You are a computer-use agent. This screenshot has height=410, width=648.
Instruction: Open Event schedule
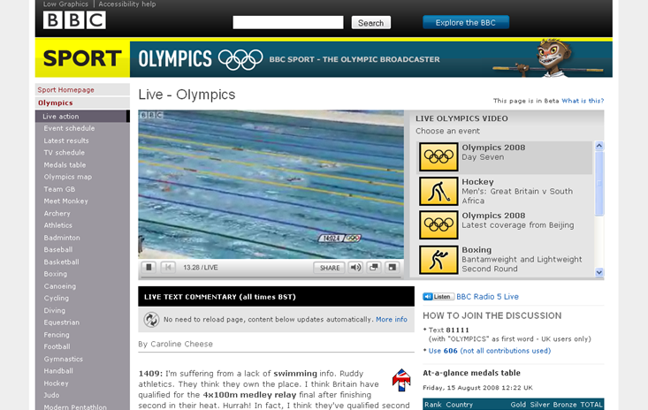coord(69,128)
